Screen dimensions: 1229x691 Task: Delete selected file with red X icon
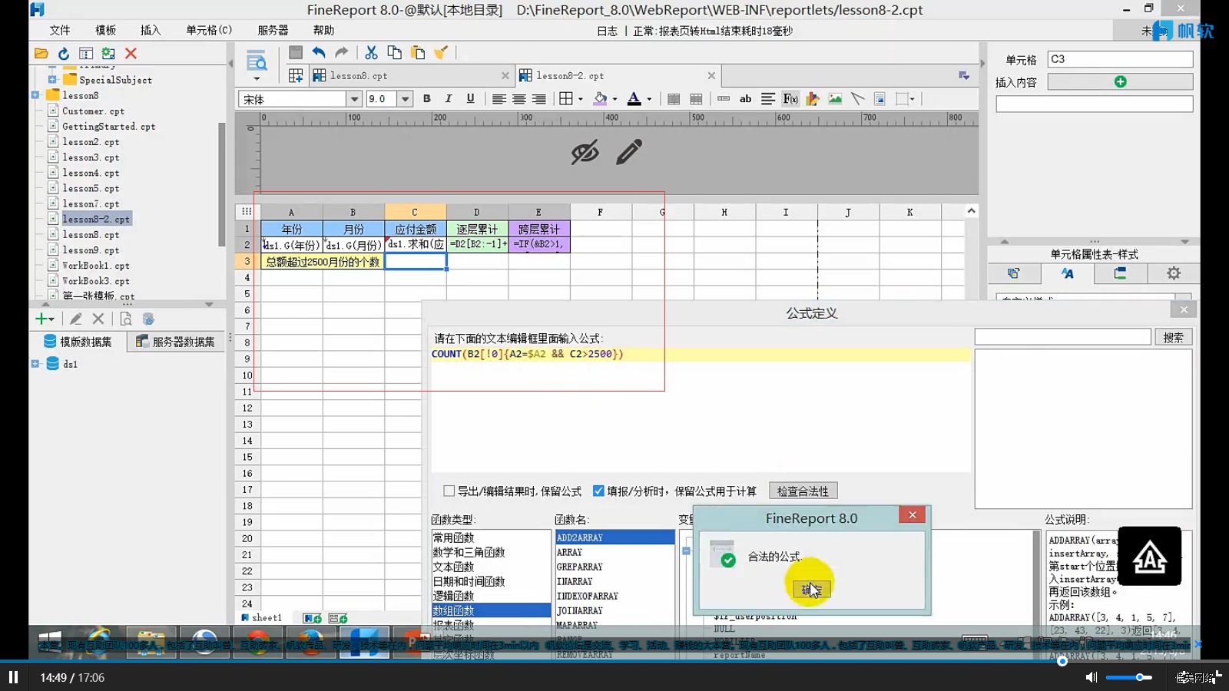tap(131, 53)
